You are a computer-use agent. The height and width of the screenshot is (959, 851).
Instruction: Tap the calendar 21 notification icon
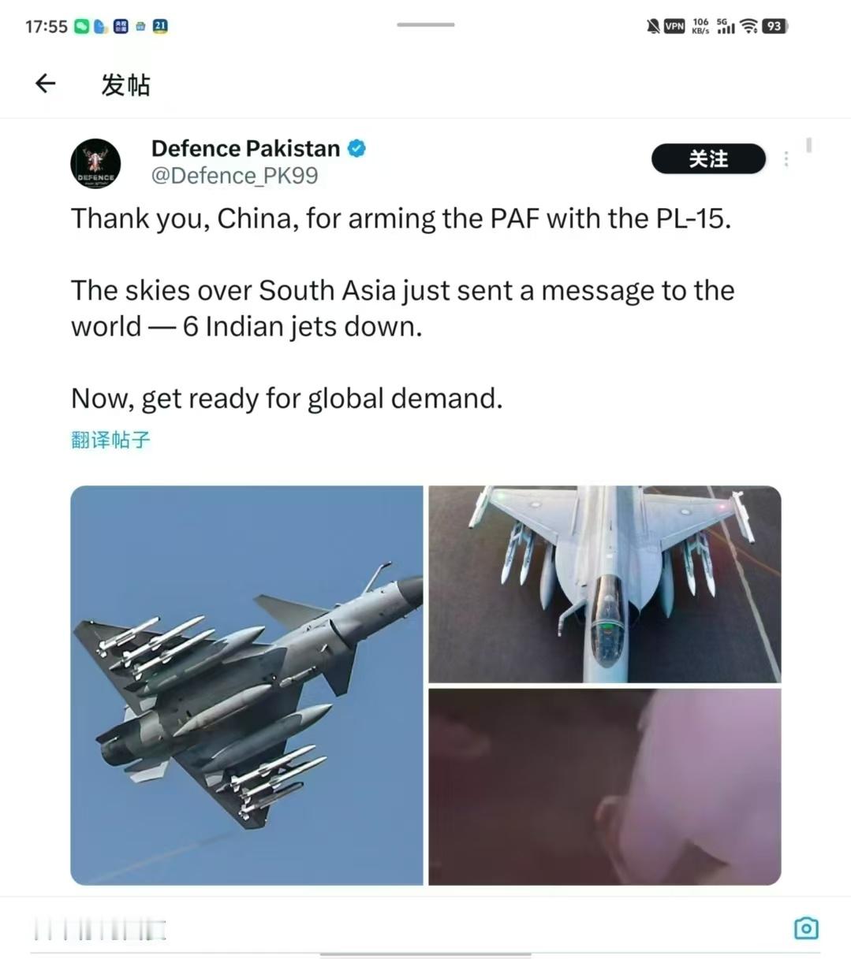160,26
